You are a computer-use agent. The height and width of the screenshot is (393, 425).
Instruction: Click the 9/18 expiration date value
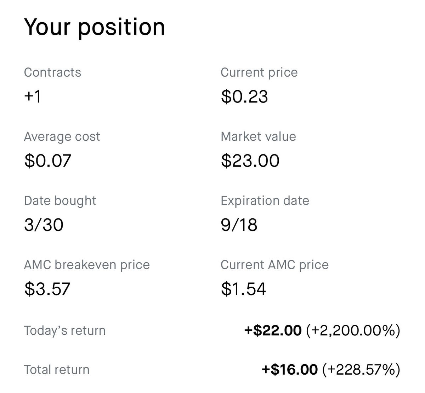(239, 225)
